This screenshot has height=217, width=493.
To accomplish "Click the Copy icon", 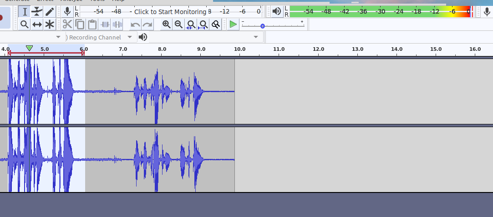I will [x=80, y=24].
